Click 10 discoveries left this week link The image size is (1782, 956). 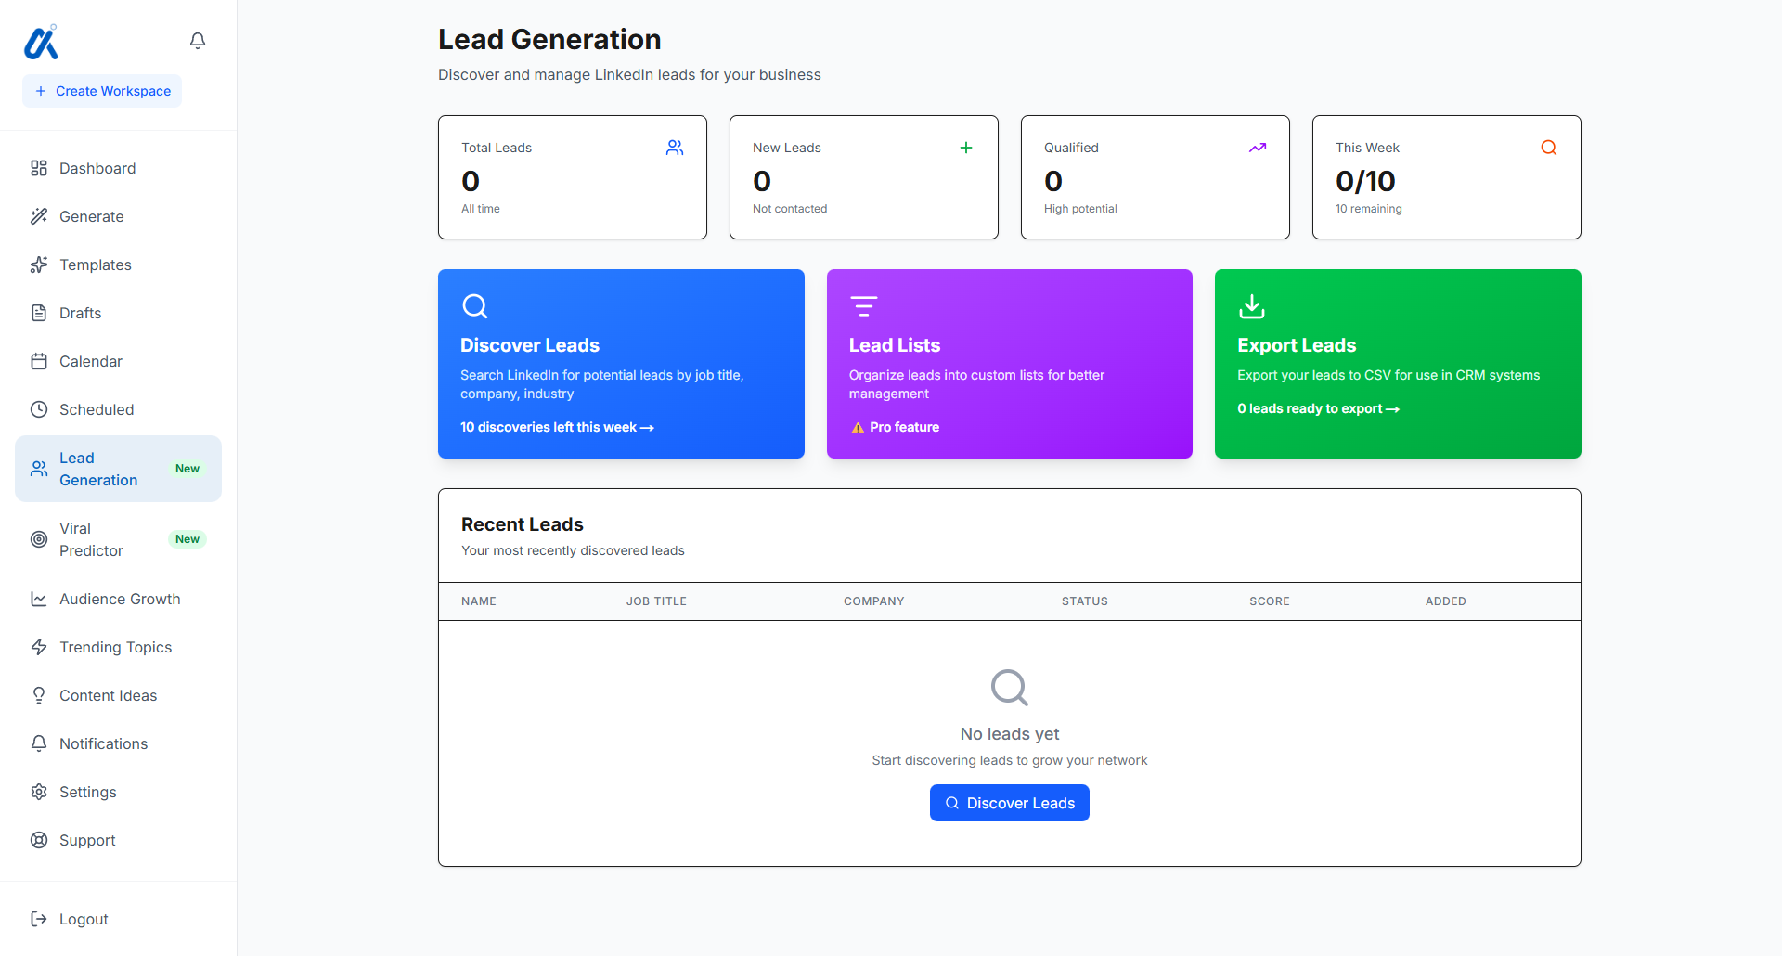(557, 427)
